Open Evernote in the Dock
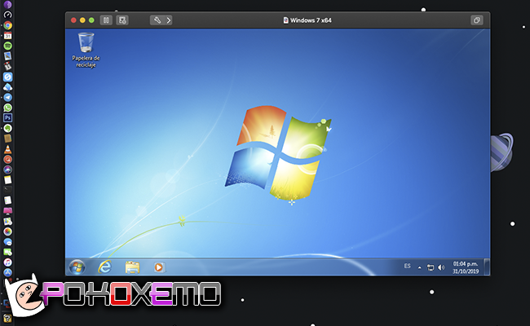Viewport: 530px width, 326px height. 8,129
